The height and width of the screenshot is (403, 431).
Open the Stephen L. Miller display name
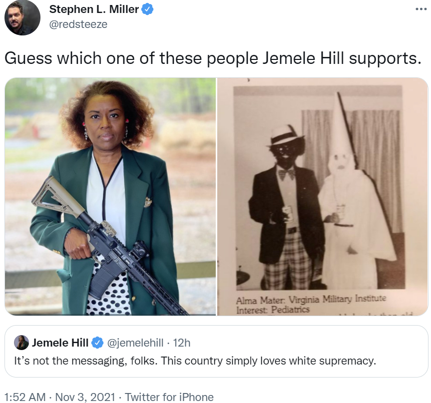[x=94, y=9]
